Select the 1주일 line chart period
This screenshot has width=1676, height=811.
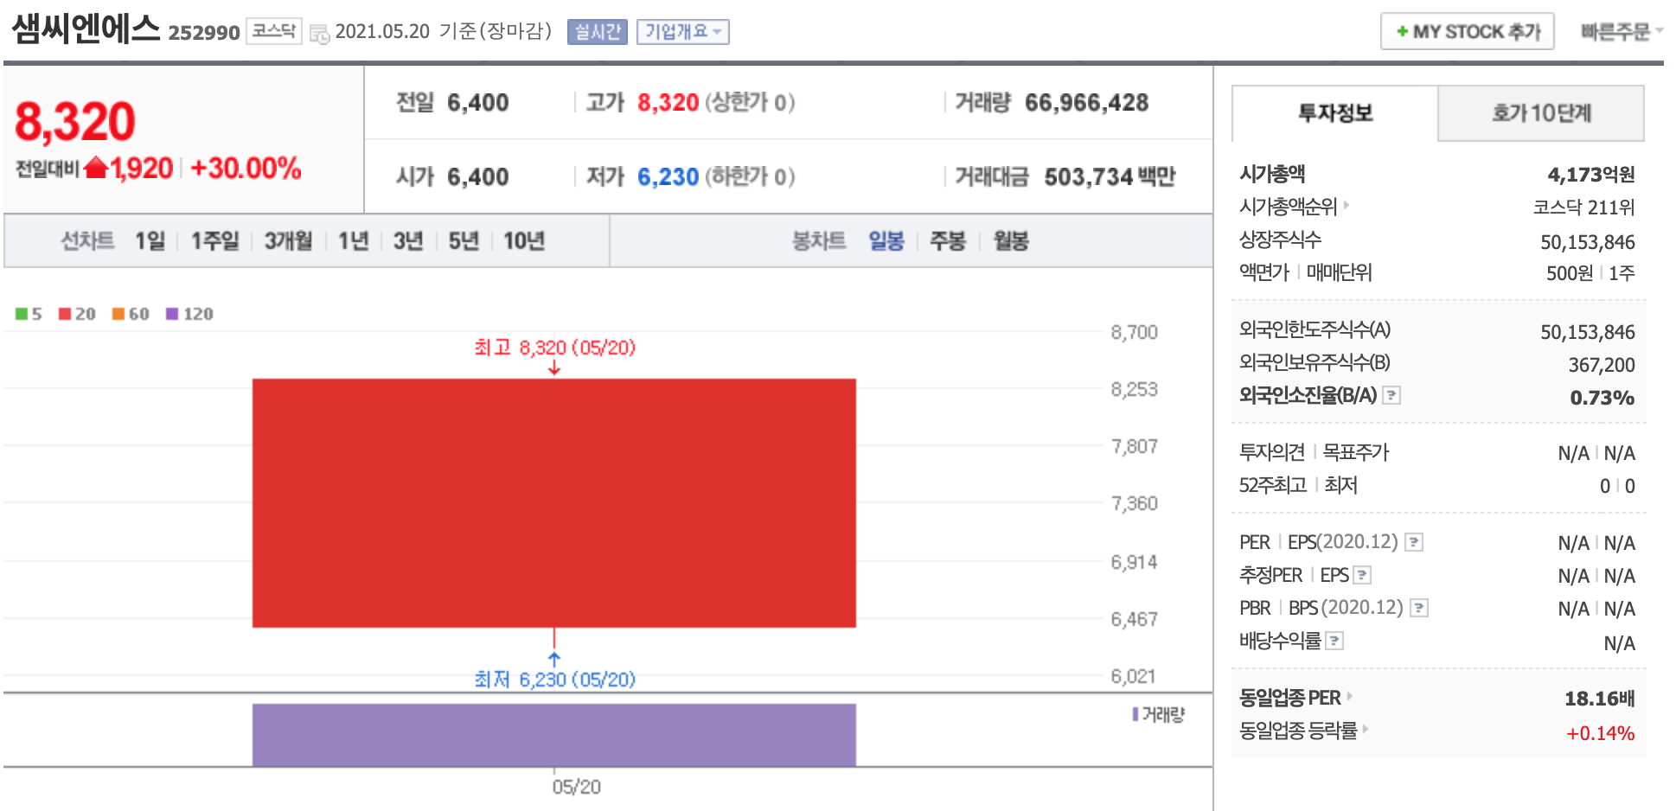[214, 240]
